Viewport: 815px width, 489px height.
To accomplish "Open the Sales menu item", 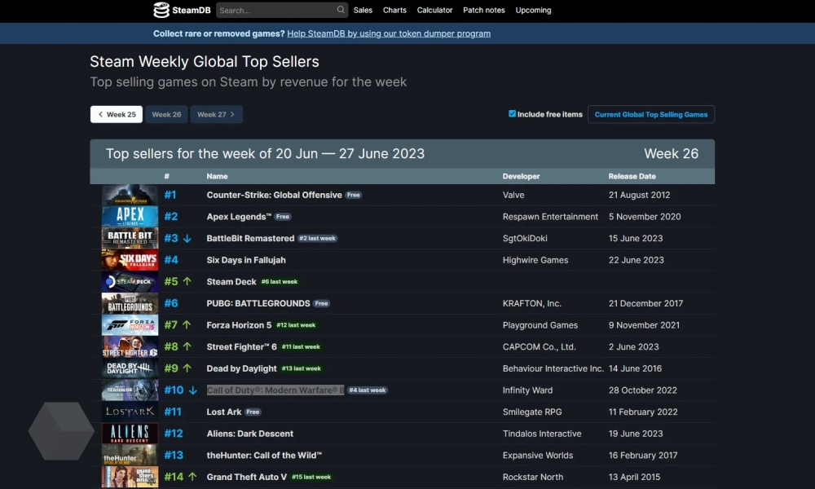I will coord(363,11).
